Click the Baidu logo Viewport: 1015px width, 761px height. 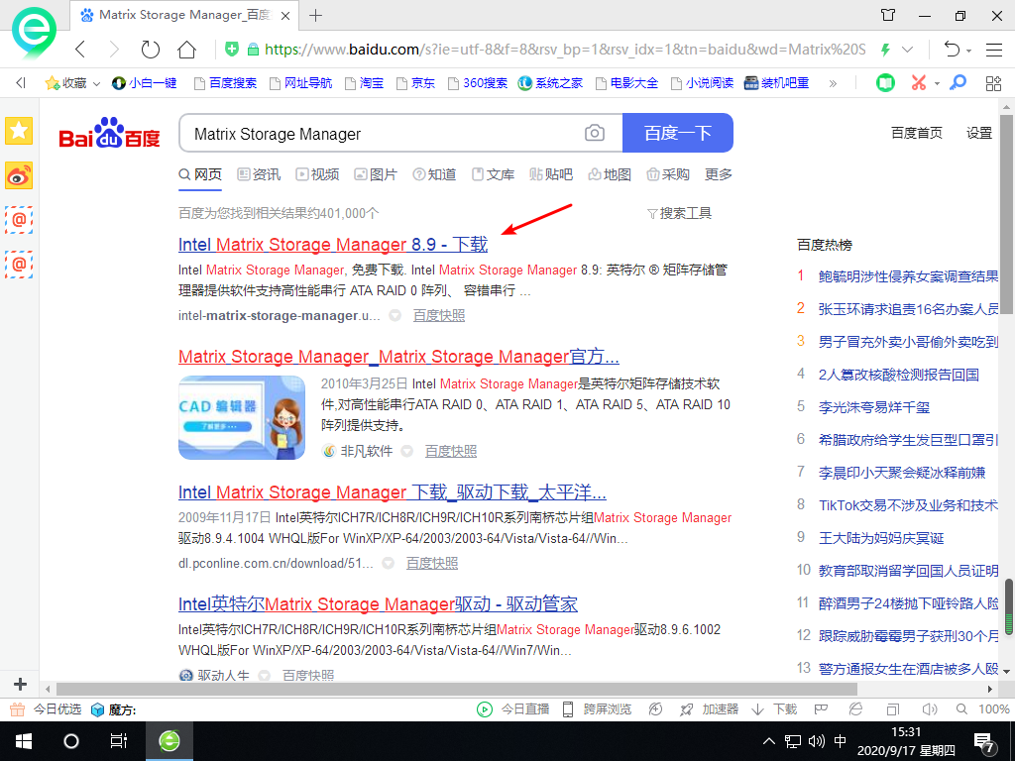tap(109, 134)
